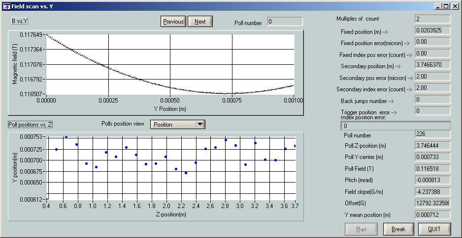
Task: Click the B vs.Y graph label
Action: point(20,21)
